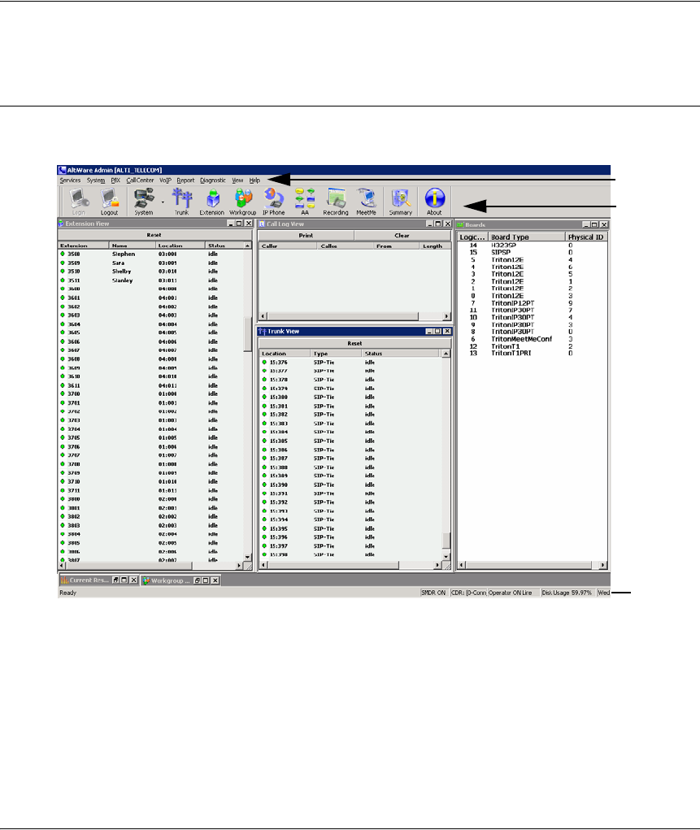
Task: Open the Recording toolbar icon
Action: tap(336, 202)
